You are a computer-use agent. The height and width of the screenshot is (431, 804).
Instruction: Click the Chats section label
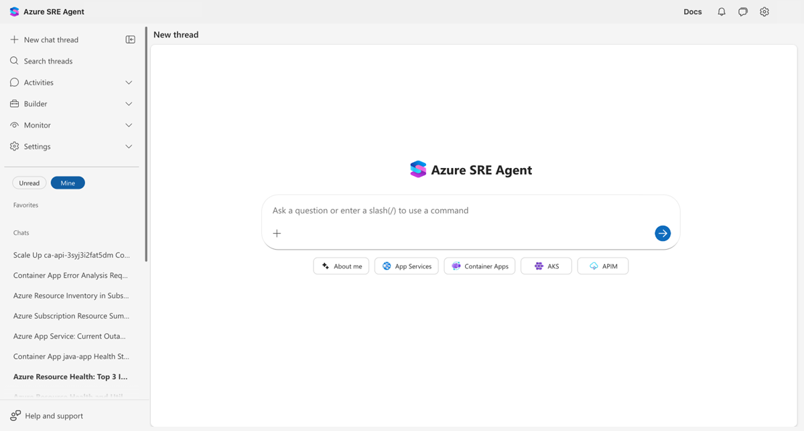[21, 233]
